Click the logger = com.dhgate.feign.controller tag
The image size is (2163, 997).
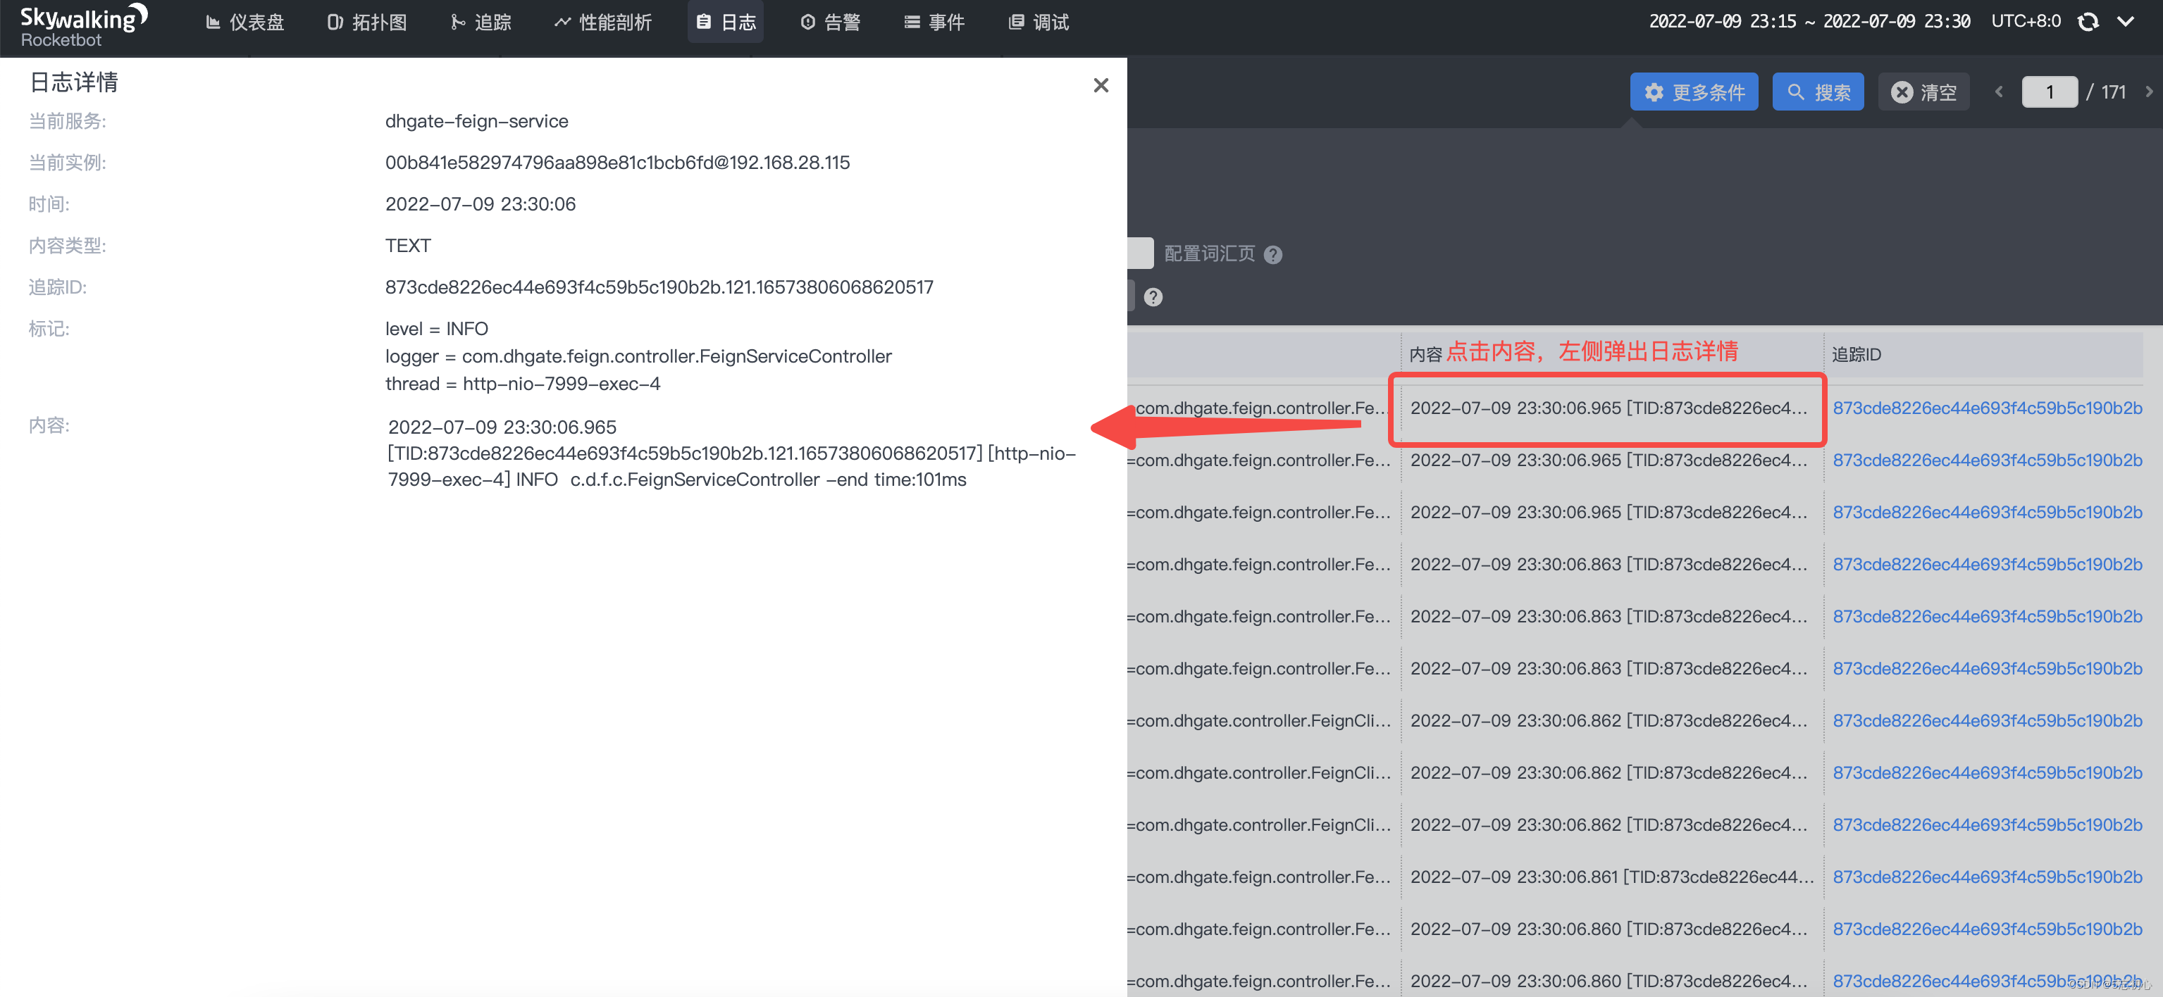[x=638, y=357]
